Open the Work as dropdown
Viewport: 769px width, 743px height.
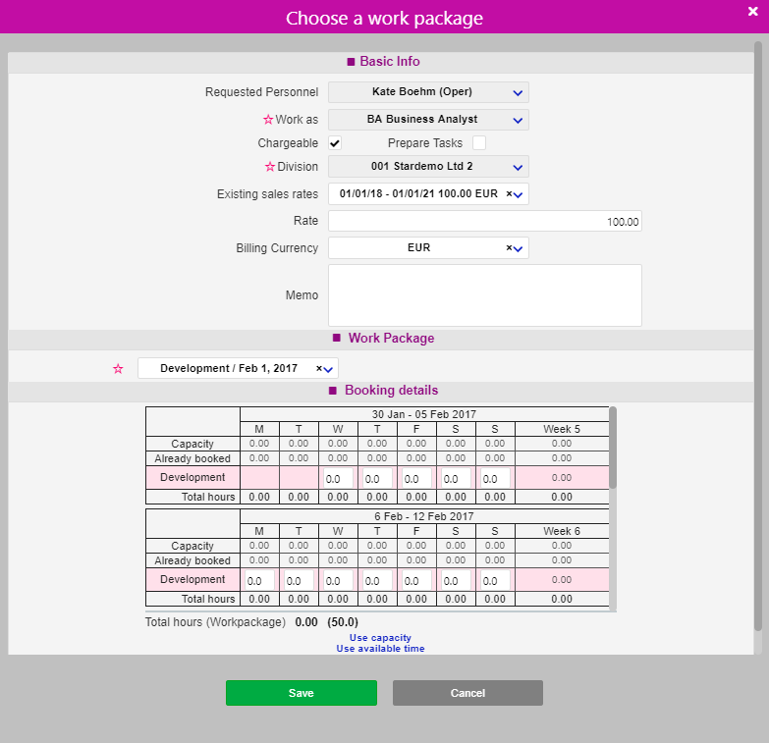click(428, 120)
